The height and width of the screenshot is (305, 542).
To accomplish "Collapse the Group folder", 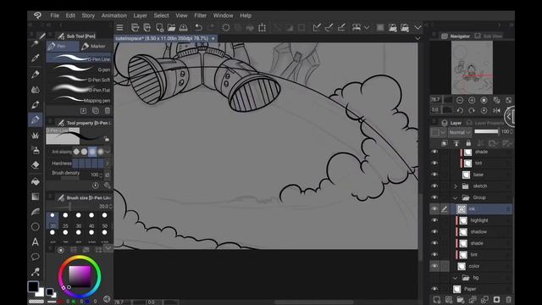I will [456, 197].
